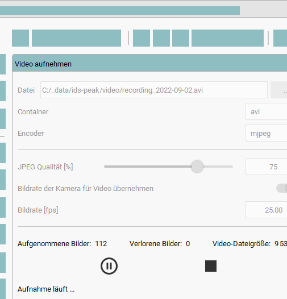Click the Bildrate fps field showing 25.00

click(266, 210)
